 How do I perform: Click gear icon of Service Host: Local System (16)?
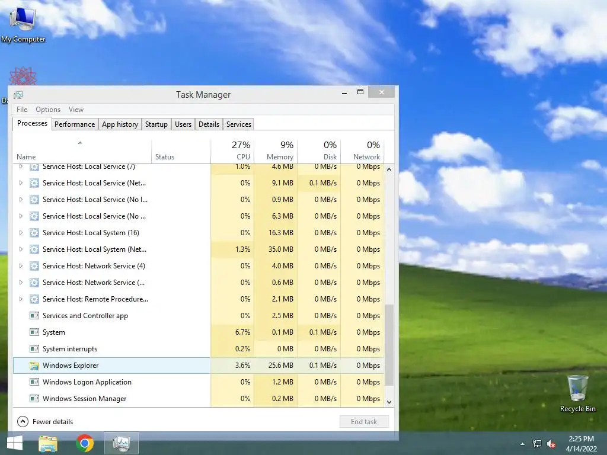point(34,232)
